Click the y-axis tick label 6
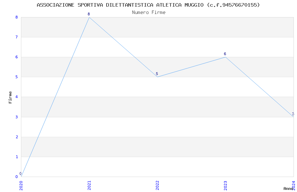This screenshot has width=297, height=192. pyautogui.click(x=16, y=57)
